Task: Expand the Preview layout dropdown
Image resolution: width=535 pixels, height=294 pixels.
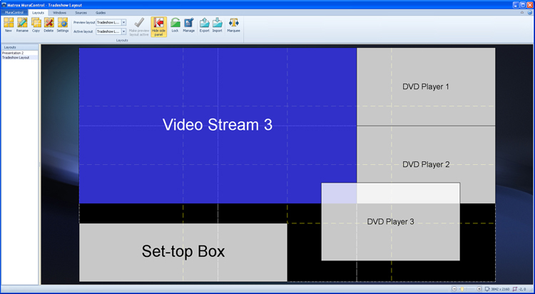Action: [123, 23]
